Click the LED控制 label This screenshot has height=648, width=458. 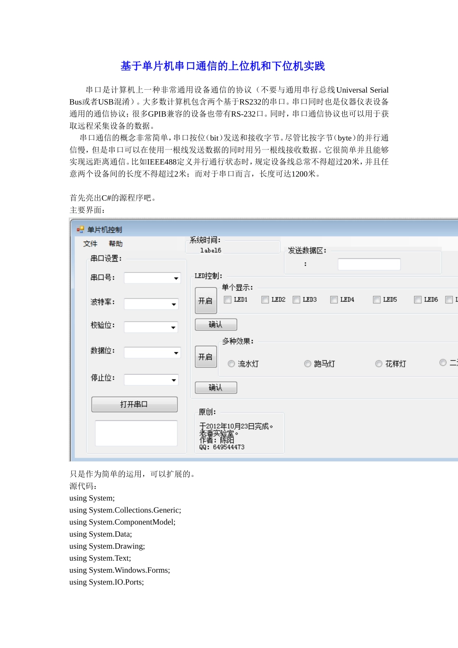click(x=208, y=276)
